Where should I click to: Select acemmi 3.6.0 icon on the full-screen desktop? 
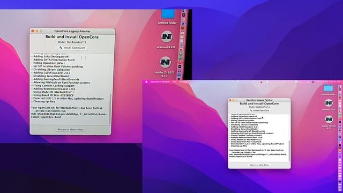click(x=329, y=103)
